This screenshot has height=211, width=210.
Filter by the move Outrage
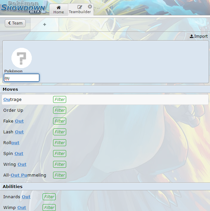[60, 100]
